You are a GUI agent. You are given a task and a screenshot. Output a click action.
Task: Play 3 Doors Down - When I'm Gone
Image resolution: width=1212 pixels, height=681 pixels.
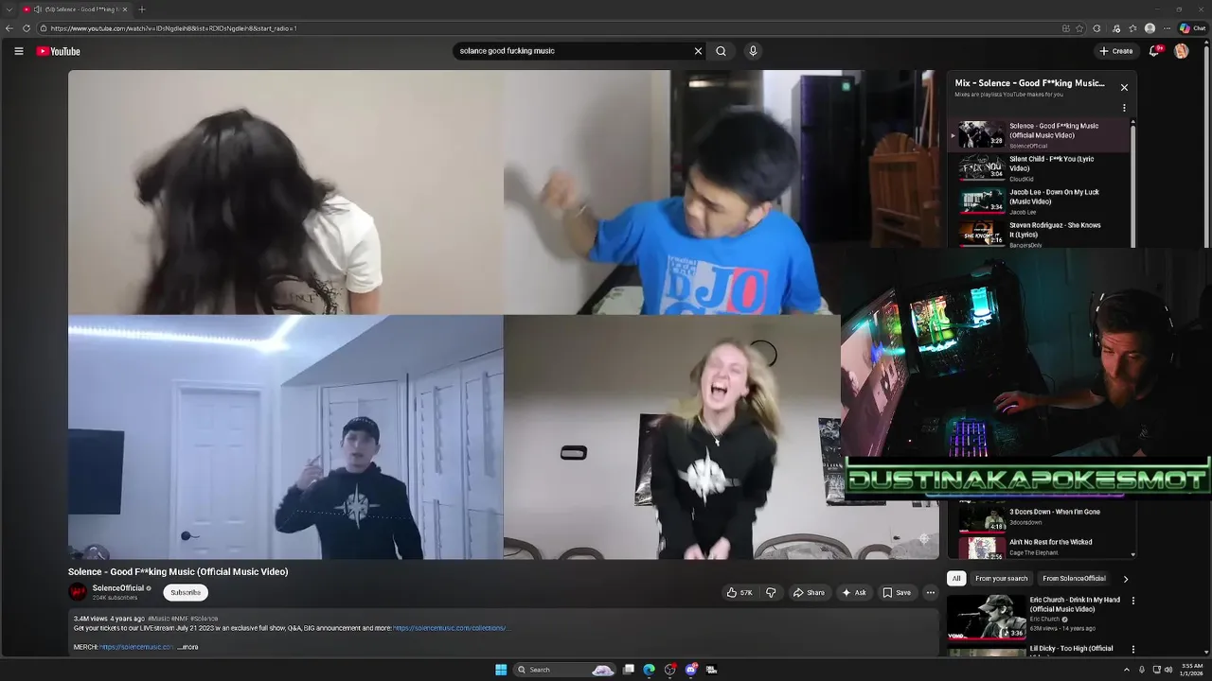pos(1040,517)
